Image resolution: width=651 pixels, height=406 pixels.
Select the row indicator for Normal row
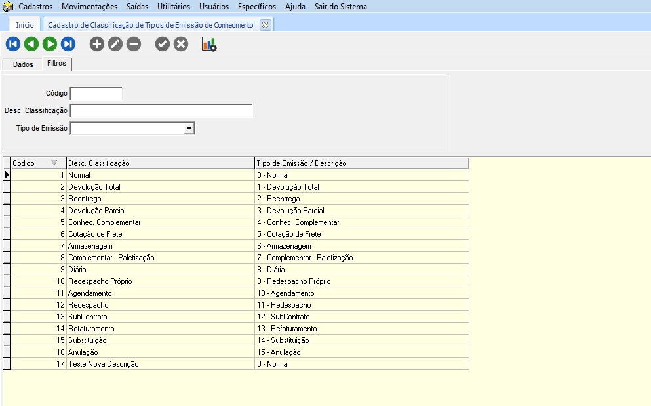coord(7,175)
